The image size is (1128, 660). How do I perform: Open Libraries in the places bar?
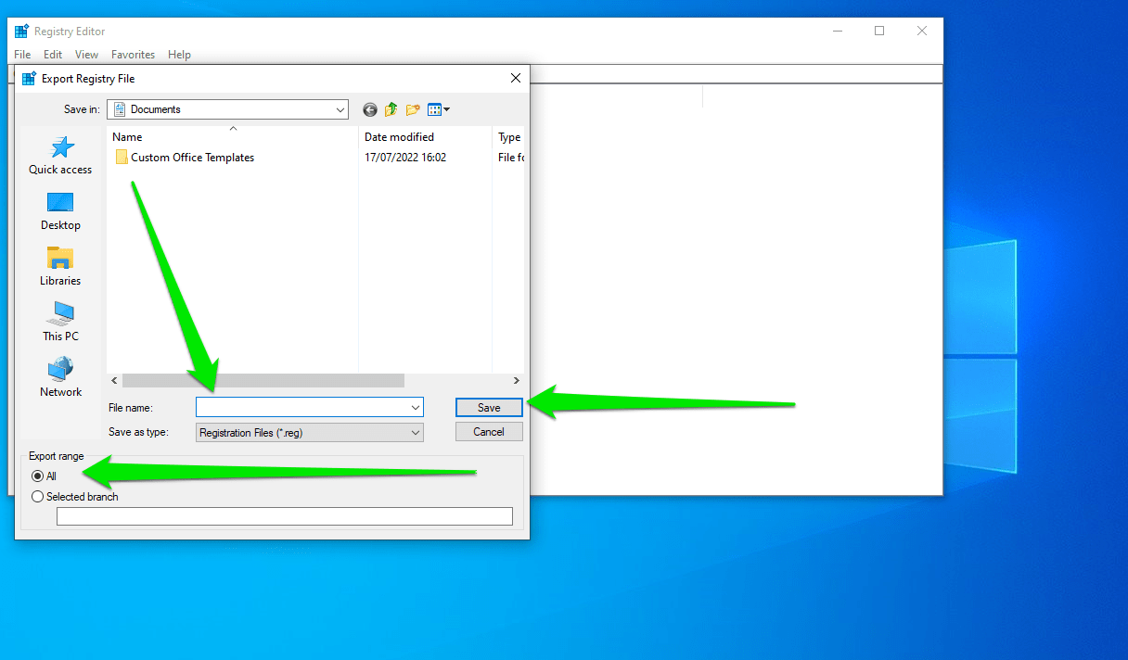click(x=60, y=267)
